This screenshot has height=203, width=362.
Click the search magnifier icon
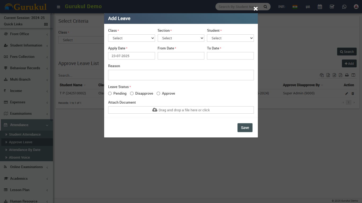(x=265, y=7)
